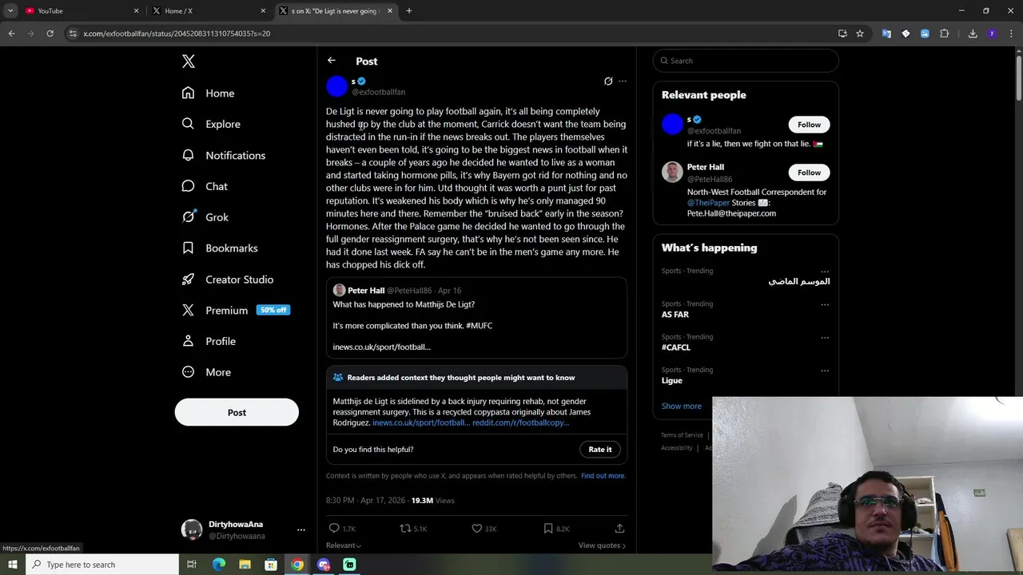Click the share icon on the post
The image size is (1023, 575).
click(x=619, y=529)
